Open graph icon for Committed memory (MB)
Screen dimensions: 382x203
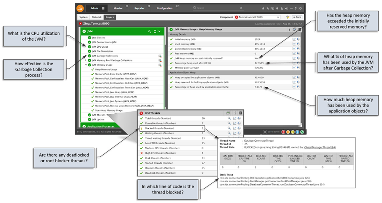(x=294, y=49)
